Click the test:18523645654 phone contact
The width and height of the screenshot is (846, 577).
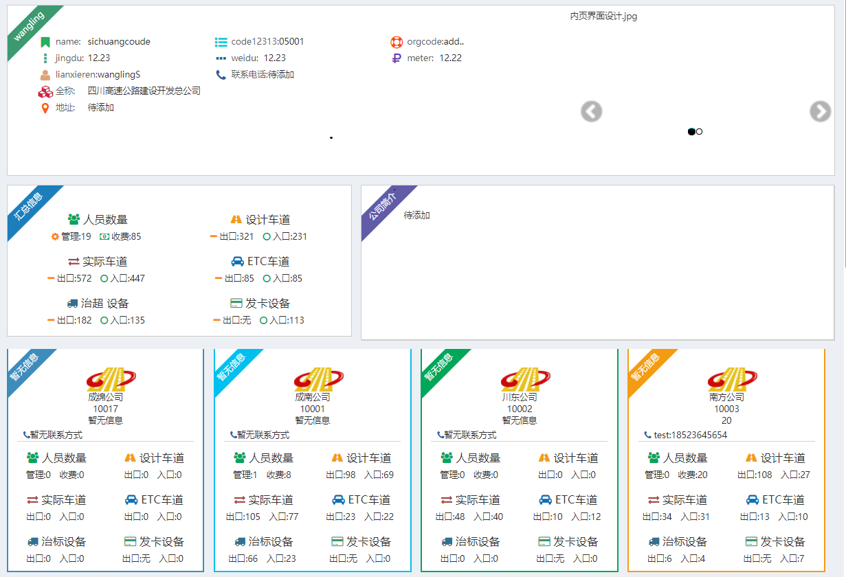pos(689,435)
